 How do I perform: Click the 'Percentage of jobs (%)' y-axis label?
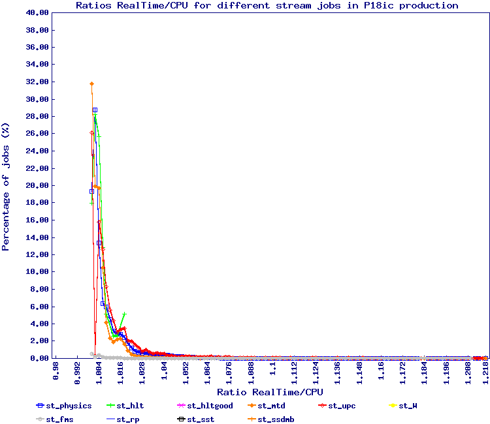(x=6, y=187)
